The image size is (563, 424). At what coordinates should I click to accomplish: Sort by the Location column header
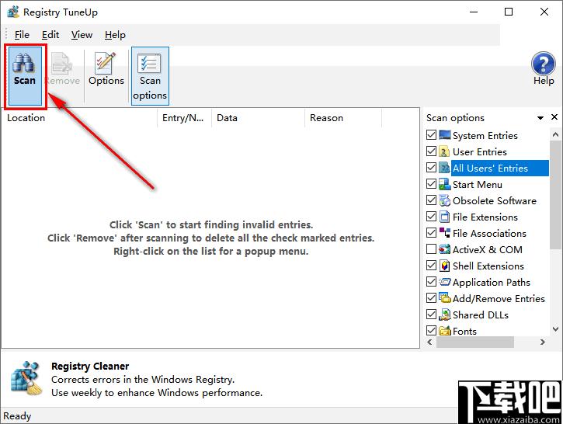[x=79, y=118]
